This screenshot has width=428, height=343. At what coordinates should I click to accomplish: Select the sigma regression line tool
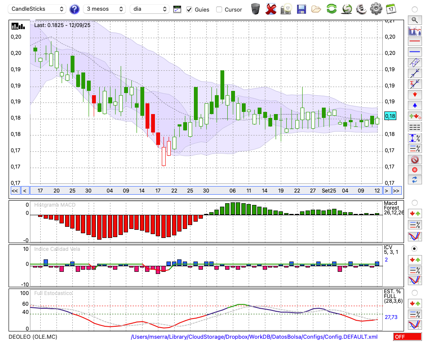[x=415, y=84]
